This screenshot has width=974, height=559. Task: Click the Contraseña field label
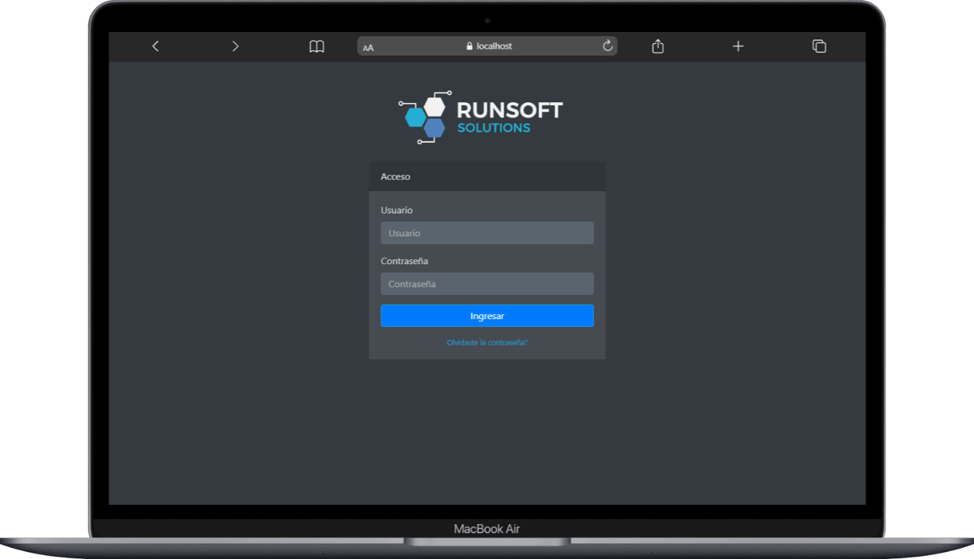(x=404, y=261)
